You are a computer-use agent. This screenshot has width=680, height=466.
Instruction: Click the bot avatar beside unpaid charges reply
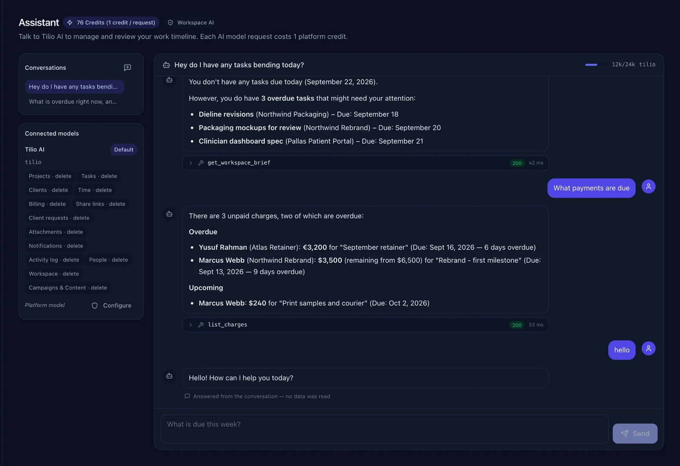click(x=169, y=214)
